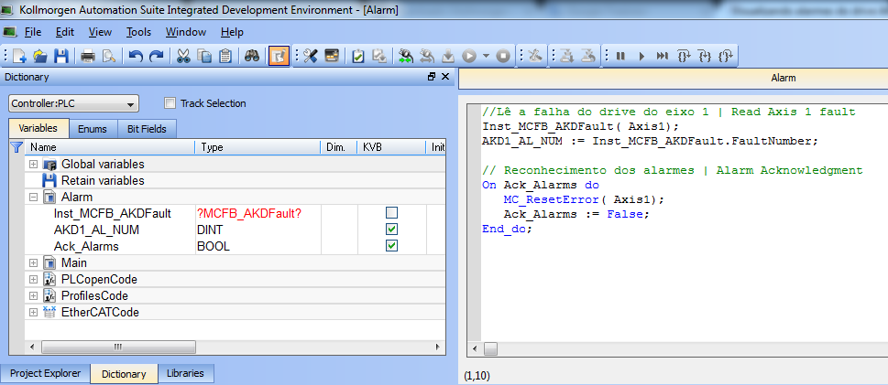
Task: Select the red ?MCFB_AKDFault? type cell
Action: pyautogui.click(x=258, y=214)
